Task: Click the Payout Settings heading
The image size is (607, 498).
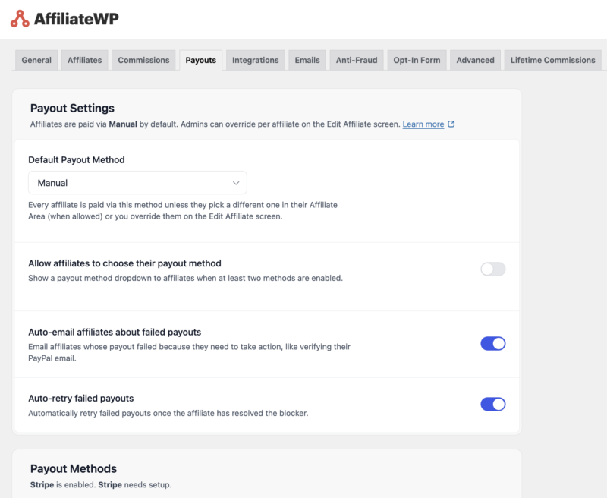Action: coord(72,108)
